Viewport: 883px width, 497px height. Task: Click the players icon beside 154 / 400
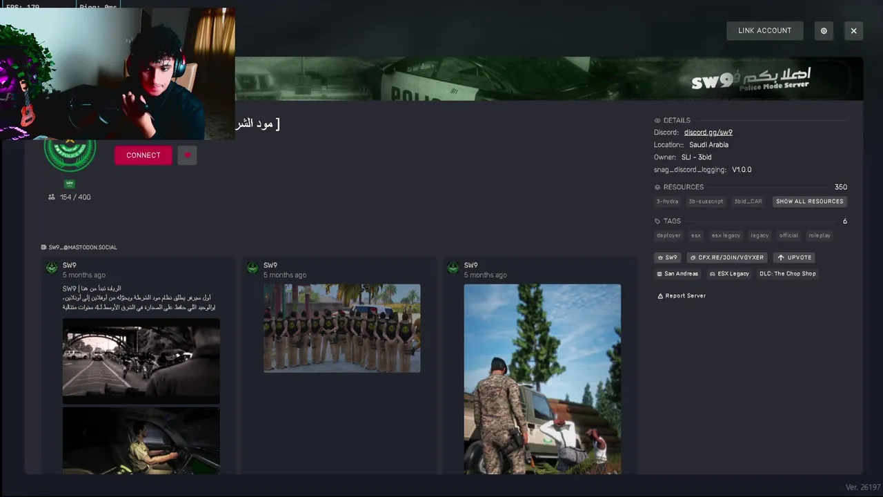point(52,197)
